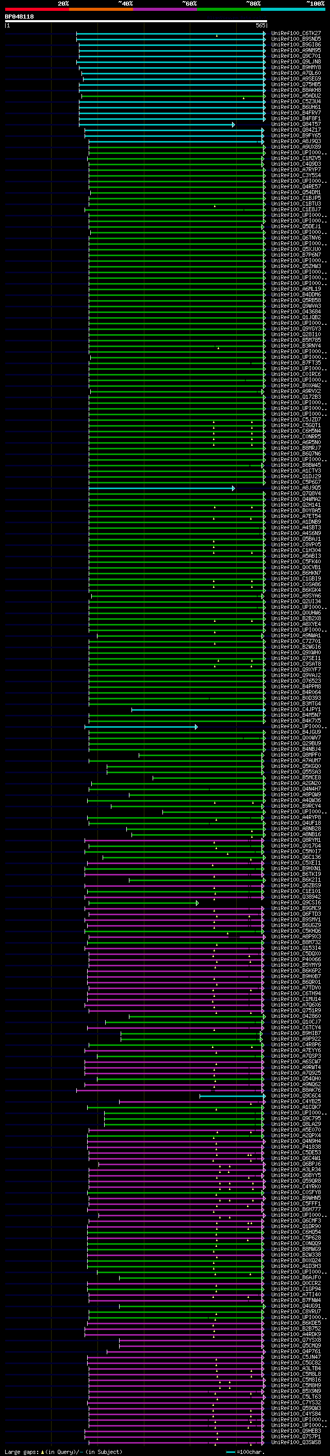Select label UniRef100_Q5DEJ1
The image size is (330, 1456).
click(x=295, y=227)
